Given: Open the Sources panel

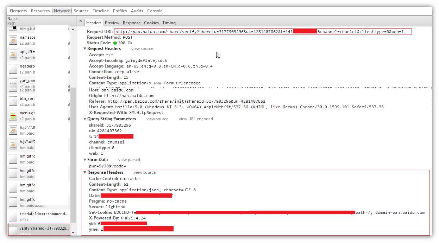Looking at the screenshot, I should [81, 11].
